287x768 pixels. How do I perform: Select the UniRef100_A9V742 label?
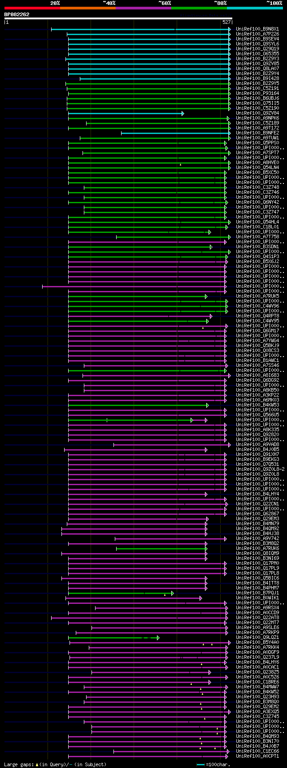(x=257, y=539)
